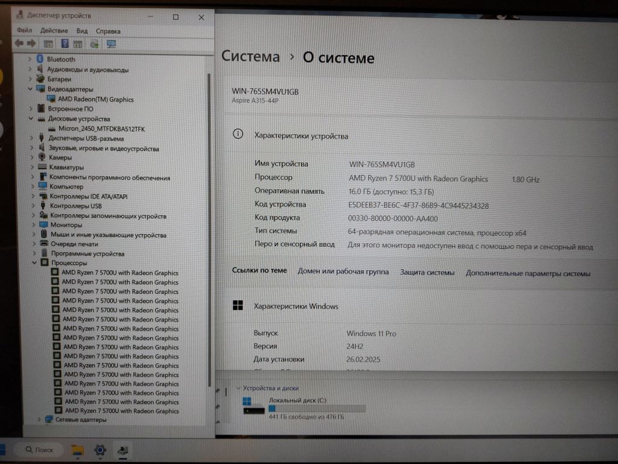Viewport: 618px width, 464px height.
Task: Open Защита системы link
Action: point(427,272)
